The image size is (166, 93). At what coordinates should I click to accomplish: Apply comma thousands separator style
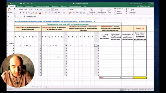click(x=77, y=13)
